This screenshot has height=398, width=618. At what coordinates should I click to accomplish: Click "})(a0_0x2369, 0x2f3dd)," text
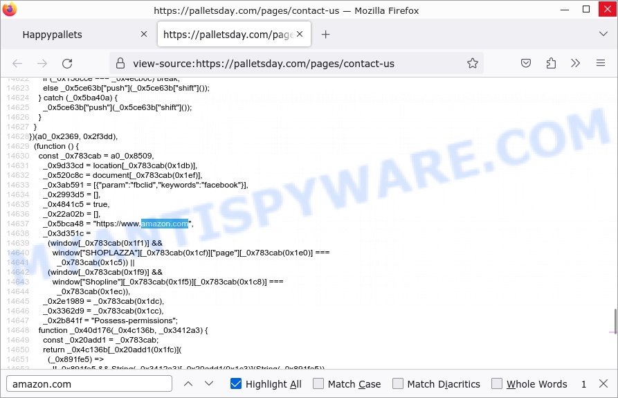pos(73,137)
